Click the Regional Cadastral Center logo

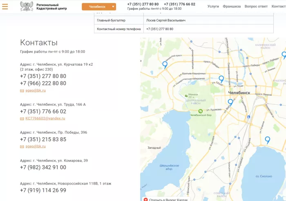tap(27, 6)
